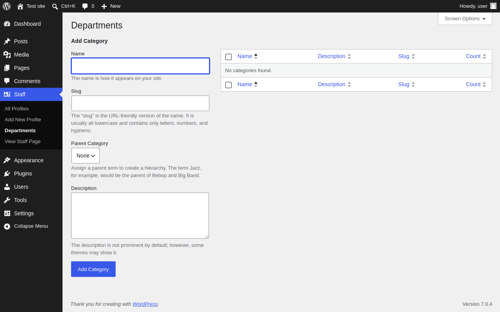
Task: Open the Test site home icon
Action: [20, 6]
